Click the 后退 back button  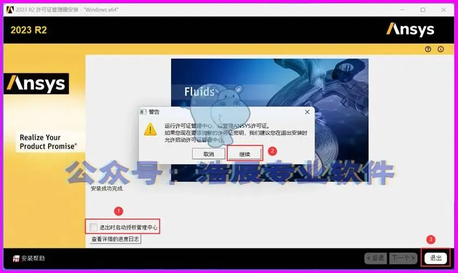click(x=376, y=258)
